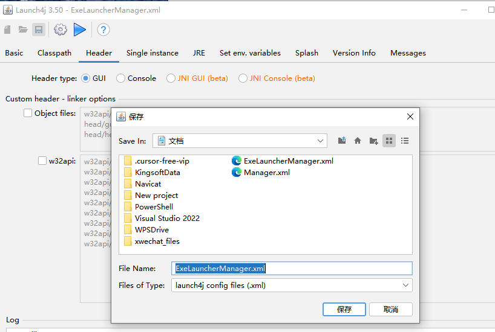Switch to the Header tab
This screenshot has height=332, width=495.
(99, 53)
